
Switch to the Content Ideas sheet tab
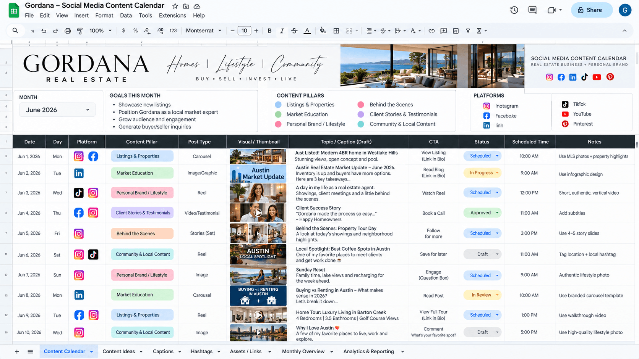(119, 351)
